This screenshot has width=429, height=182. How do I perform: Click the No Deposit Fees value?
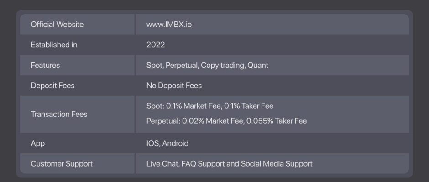pos(174,86)
